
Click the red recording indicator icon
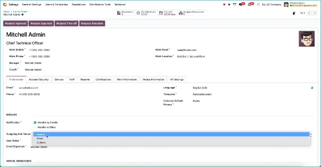pos(224,4)
